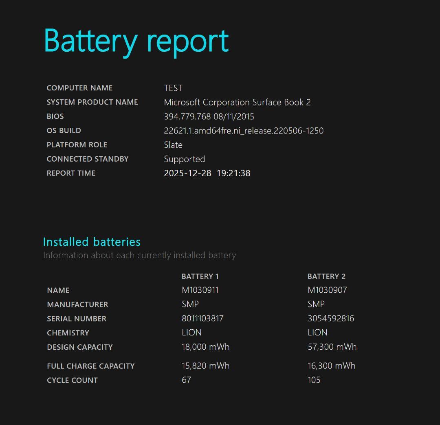
Task: Click the SMP manufacturer value for Battery 2
Action: [x=316, y=304]
